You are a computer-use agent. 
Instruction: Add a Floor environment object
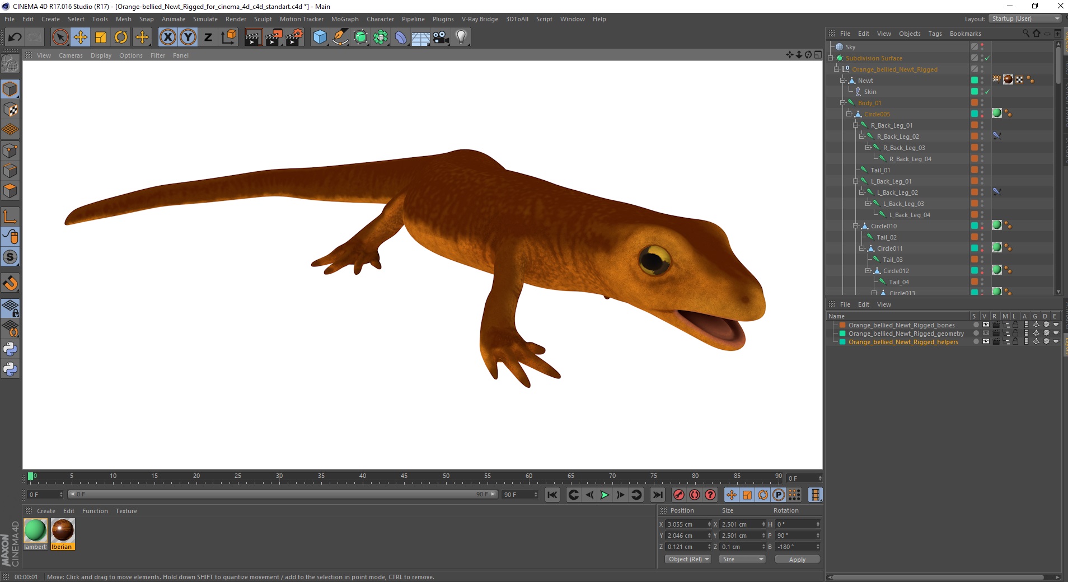coord(421,37)
